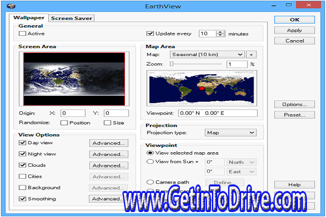This screenshot has height=217, width=326.
Task: Switch to the Screen Saver tab
Action: coord(72,18)
